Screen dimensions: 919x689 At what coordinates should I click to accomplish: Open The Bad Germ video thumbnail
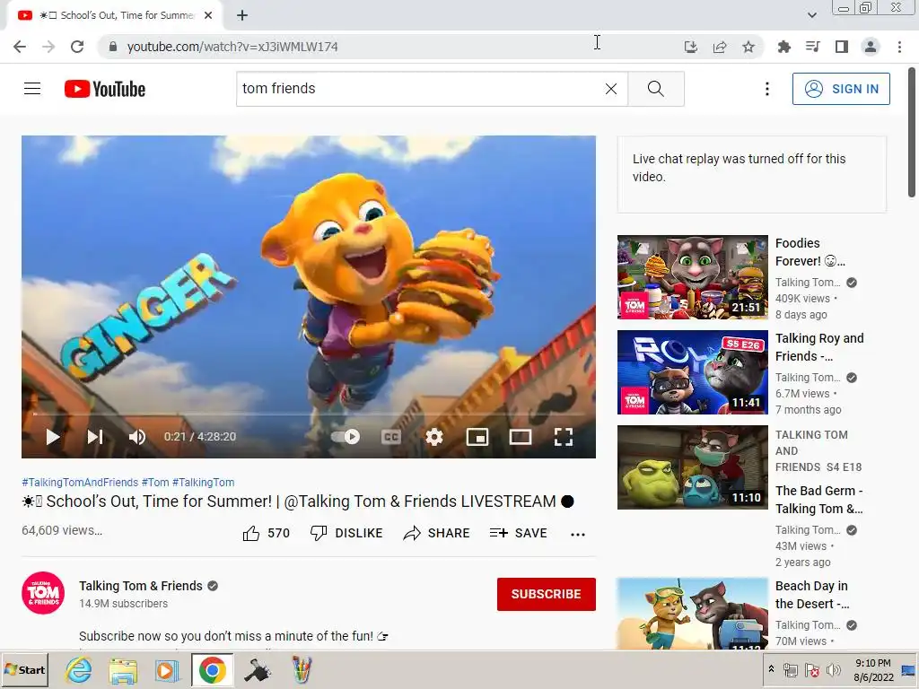(692, 467)
